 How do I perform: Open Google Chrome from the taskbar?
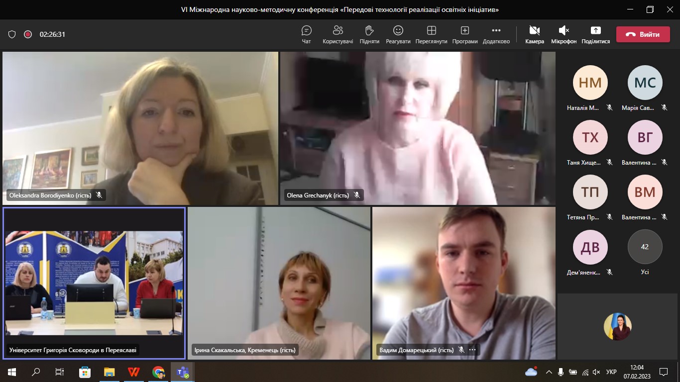click(x=159, y=372)
